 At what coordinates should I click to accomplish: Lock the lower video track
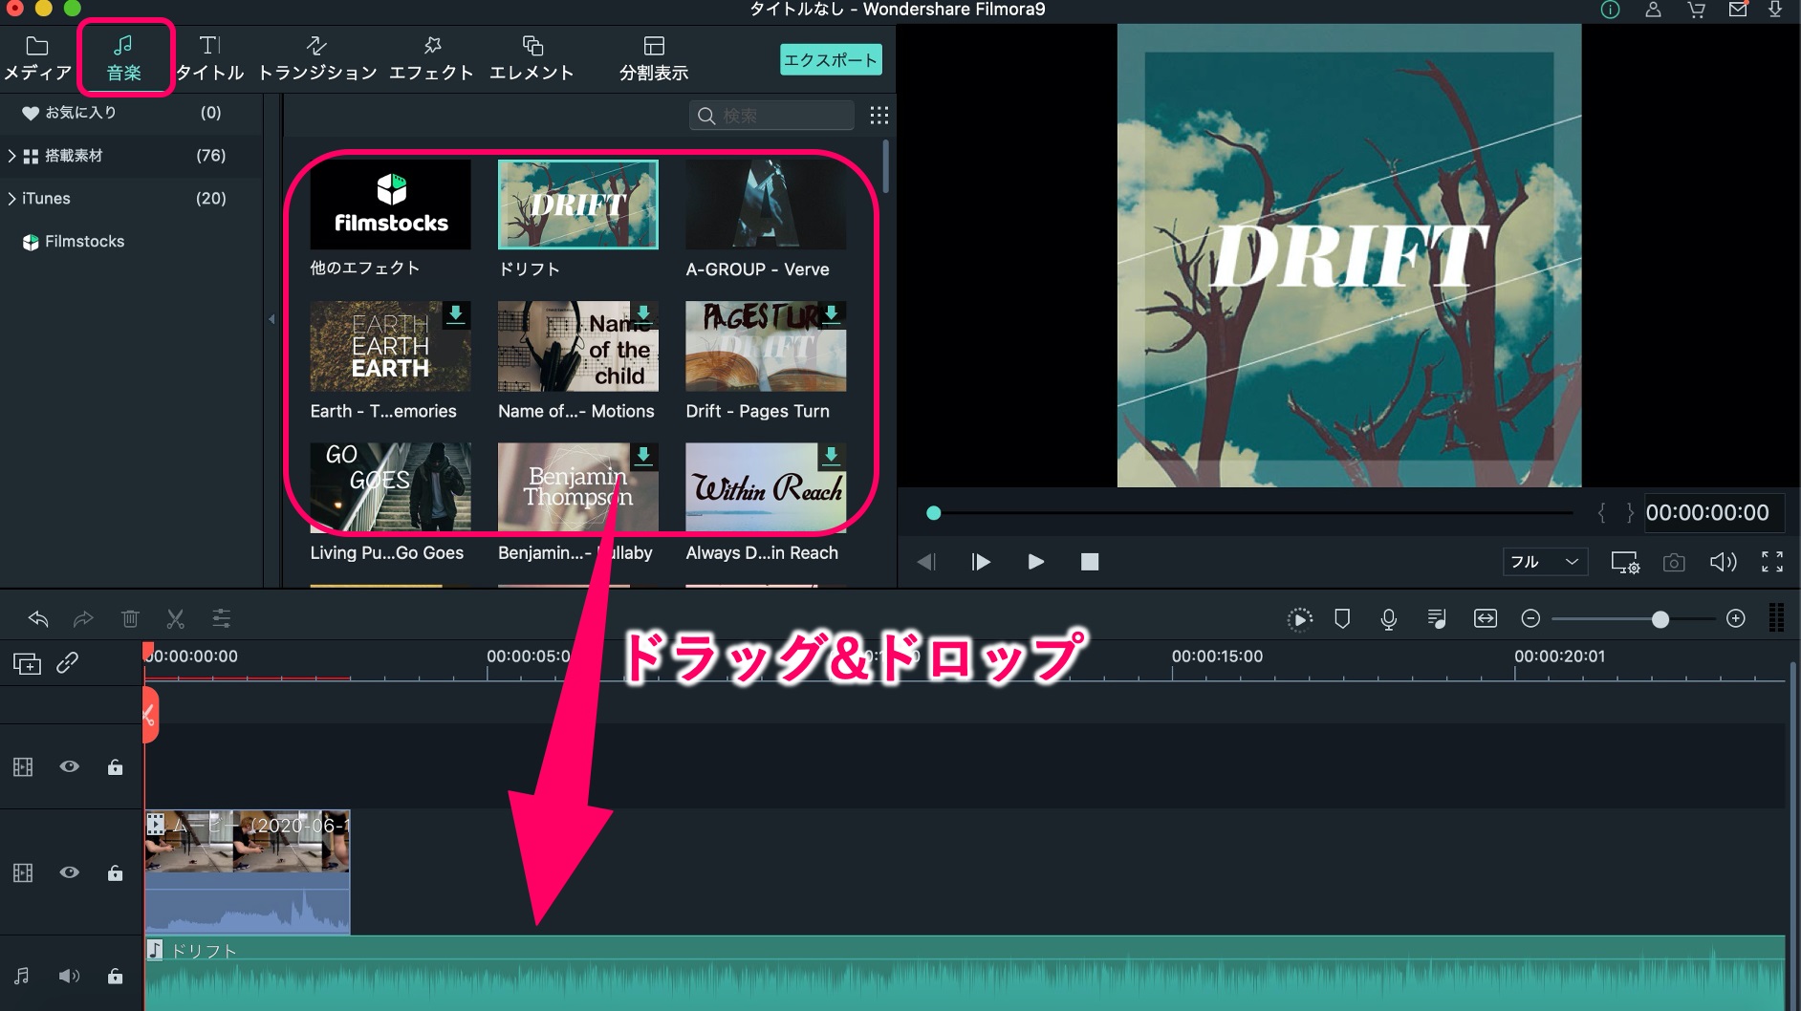point(115,872)
